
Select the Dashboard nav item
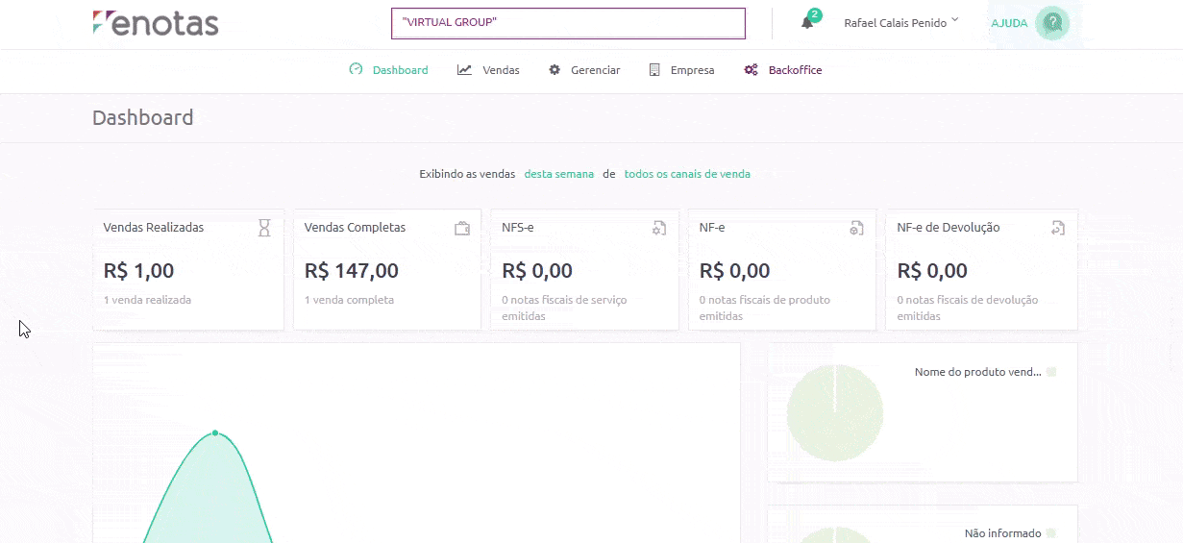pyautogui.click(x=389, y=70)
